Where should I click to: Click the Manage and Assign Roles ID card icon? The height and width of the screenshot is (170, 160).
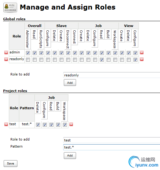(10, 8)
